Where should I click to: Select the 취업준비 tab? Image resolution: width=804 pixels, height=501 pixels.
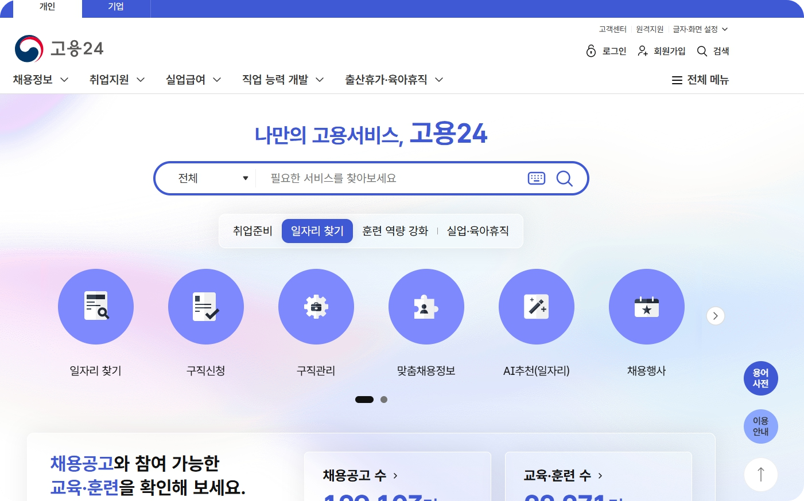point(253,231)
